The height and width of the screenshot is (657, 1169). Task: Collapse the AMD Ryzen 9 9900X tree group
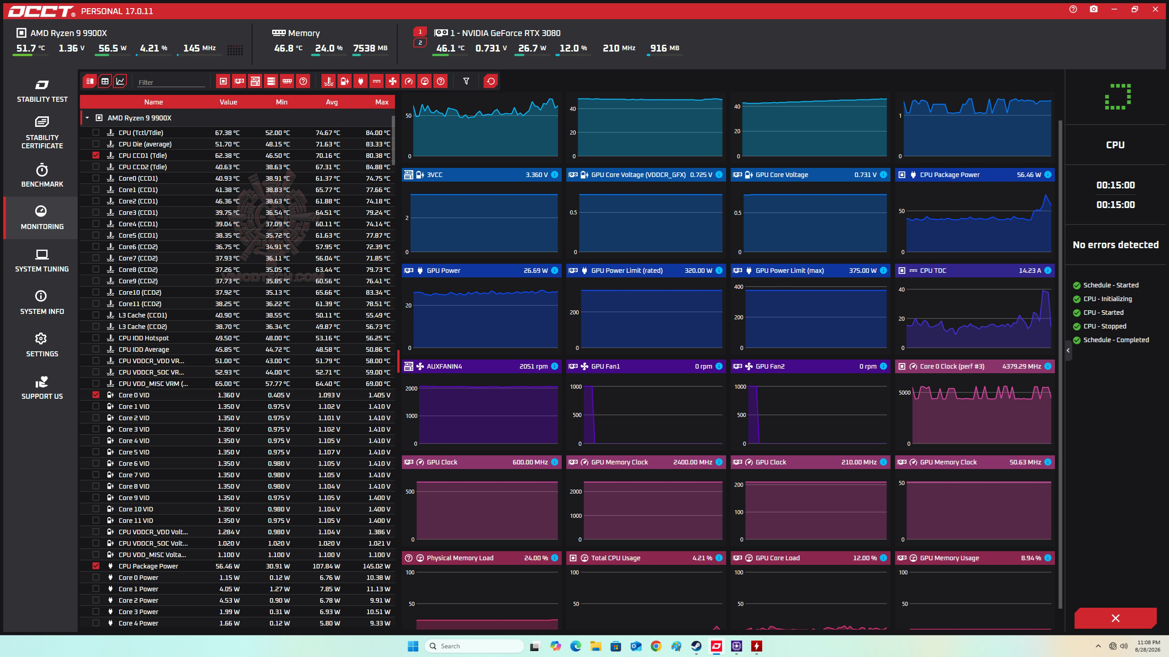[87, 118]
